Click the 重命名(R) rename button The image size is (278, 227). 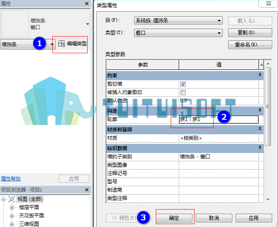250,44
